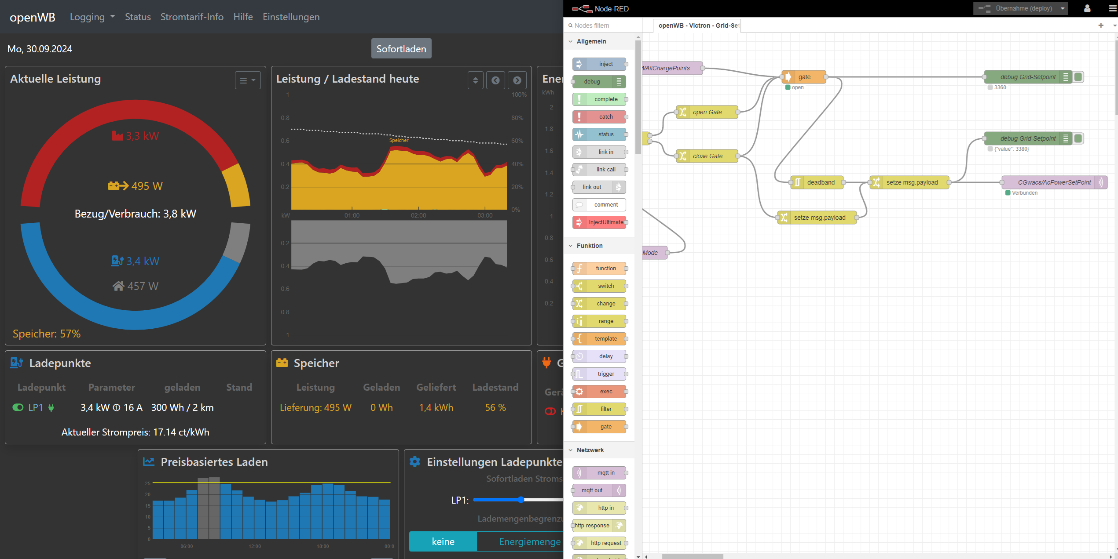This screenshot has width=1118, height=559.
Task: Click the mqtt in node
Action: (600, 473)
